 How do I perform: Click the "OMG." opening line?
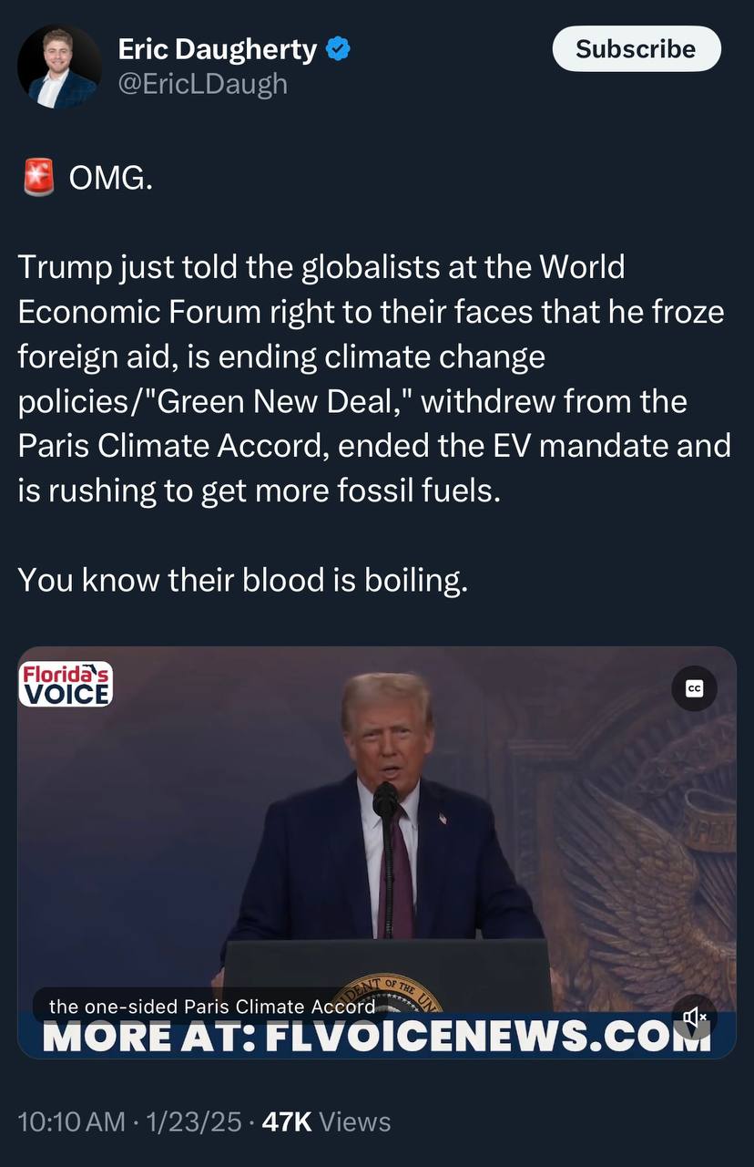pyautogui.click(x=111, y=178)
